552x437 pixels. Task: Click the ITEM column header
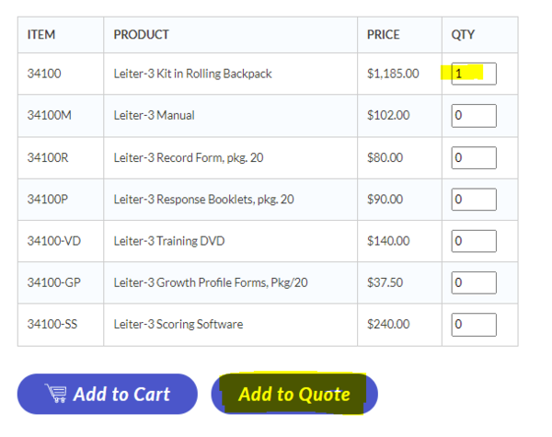(41, 35)
